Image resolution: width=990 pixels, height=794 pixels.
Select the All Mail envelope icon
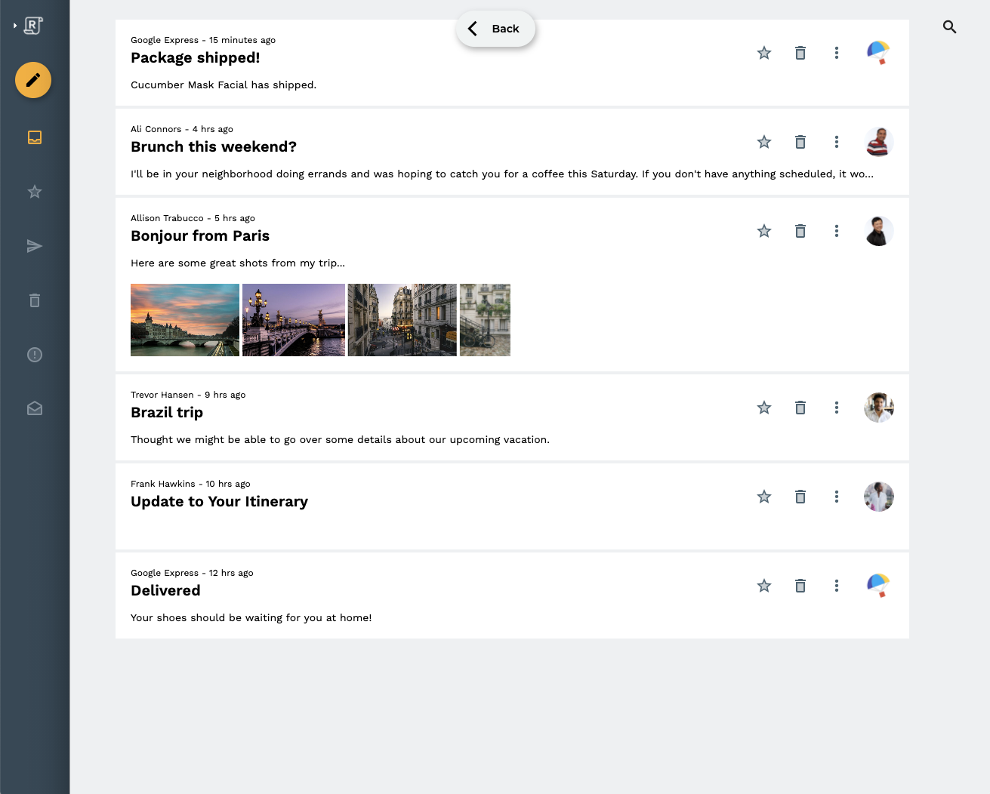coord(34,408)
